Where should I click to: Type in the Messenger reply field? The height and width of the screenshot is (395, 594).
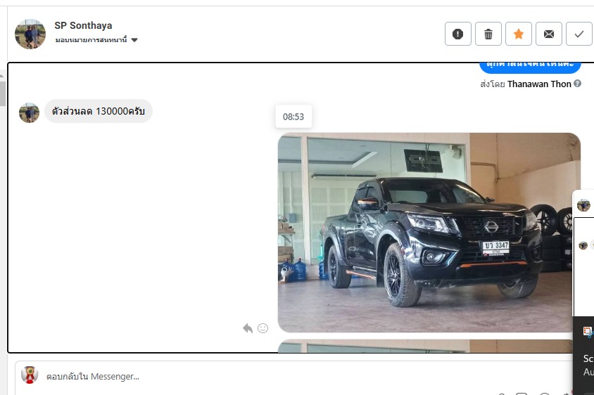coord(282,376)
